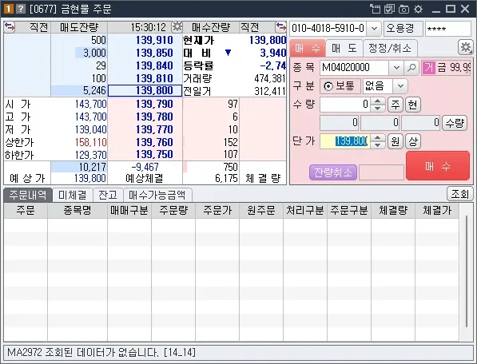This screenshot has height=364, width=477.
Task: Click the camera capture icon in title bar
Action: [403, 9]
